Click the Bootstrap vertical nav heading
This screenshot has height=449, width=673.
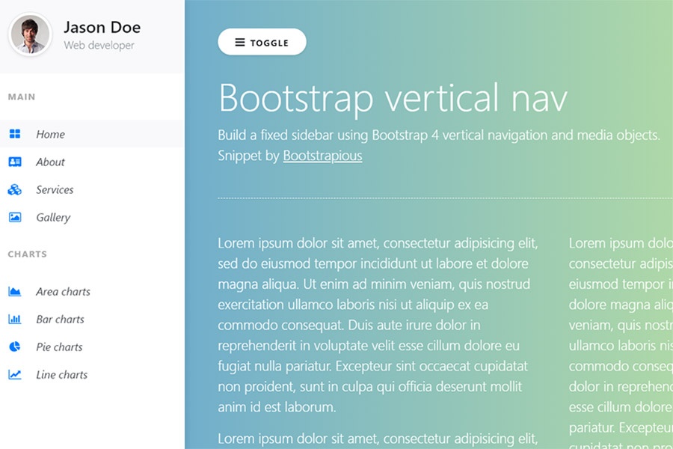pyautogui.click(x=393, y=99)
